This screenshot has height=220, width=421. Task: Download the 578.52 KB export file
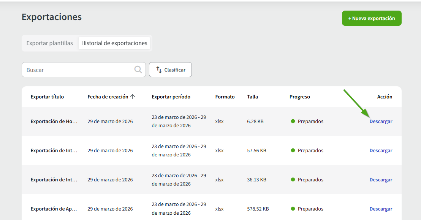[381, 209]
